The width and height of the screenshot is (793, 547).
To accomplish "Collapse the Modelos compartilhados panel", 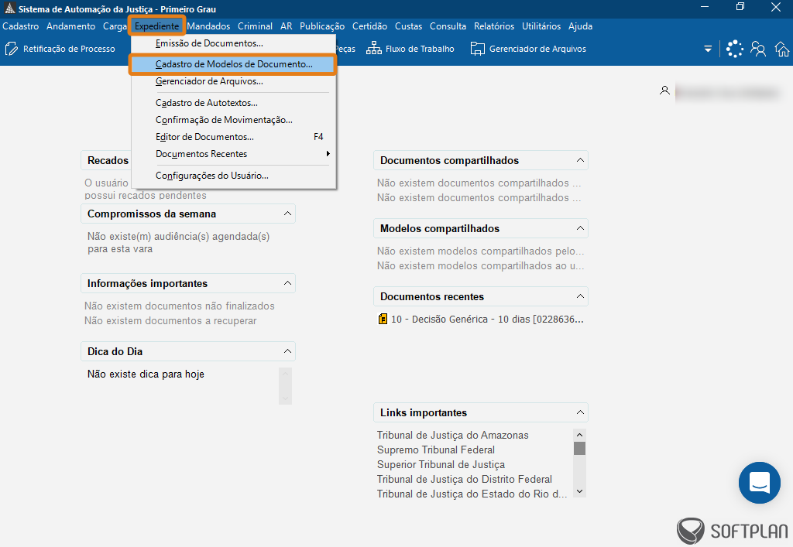I will coord(580,228).
